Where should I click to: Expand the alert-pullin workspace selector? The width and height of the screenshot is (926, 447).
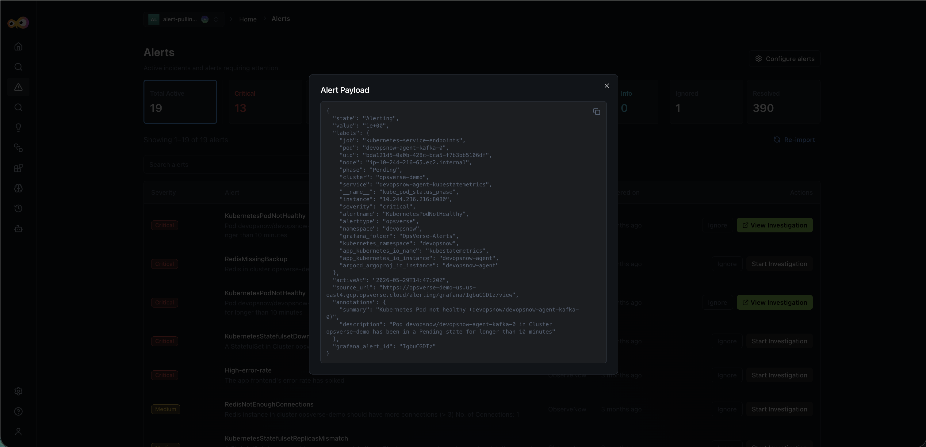(x=184, y=19)
